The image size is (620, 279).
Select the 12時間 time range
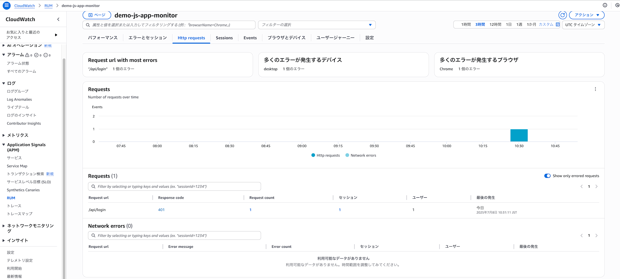coord(495,24)
